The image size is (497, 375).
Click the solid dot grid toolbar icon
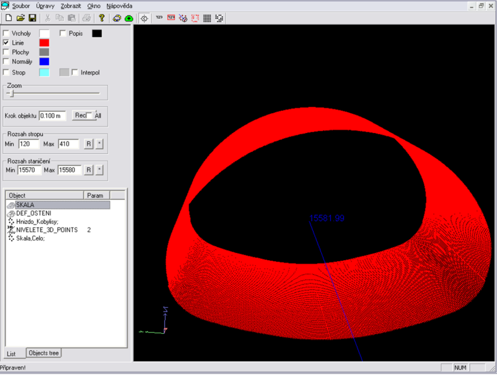[x=207, y=18]
